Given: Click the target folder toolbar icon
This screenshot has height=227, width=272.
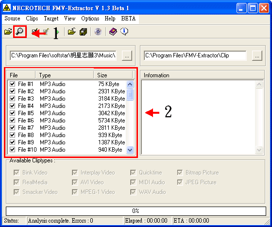Looking at the screenshot, I should point(72,32).
